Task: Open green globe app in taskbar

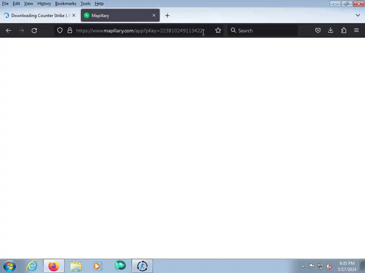Action: (x=120, y=266)
